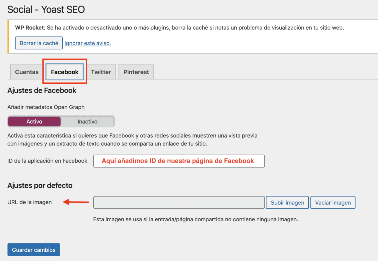Click the Ajustes por defecto heading

click(x=40, y=186)
